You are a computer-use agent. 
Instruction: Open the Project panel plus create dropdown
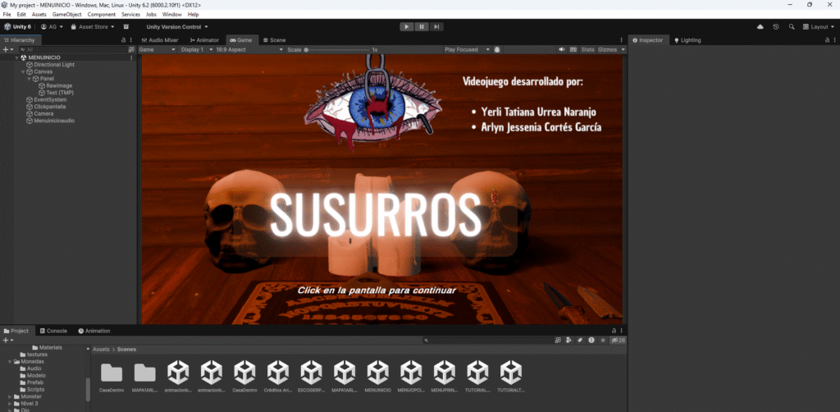(x=8, y=341)
